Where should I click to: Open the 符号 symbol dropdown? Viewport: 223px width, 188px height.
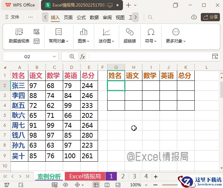point(151,36)
